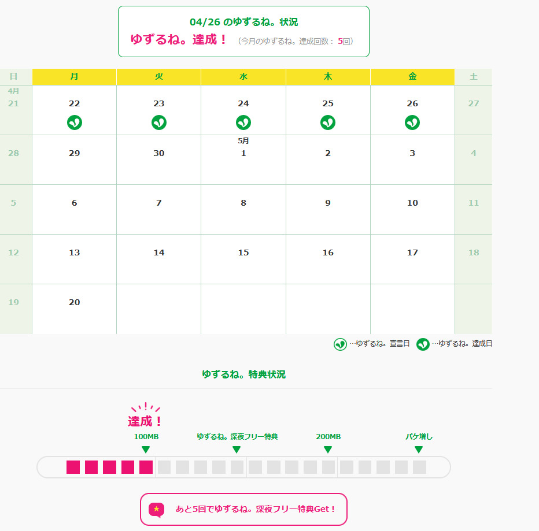Click the achievement icon on April 22
The image size is (539, 531).
75,122
